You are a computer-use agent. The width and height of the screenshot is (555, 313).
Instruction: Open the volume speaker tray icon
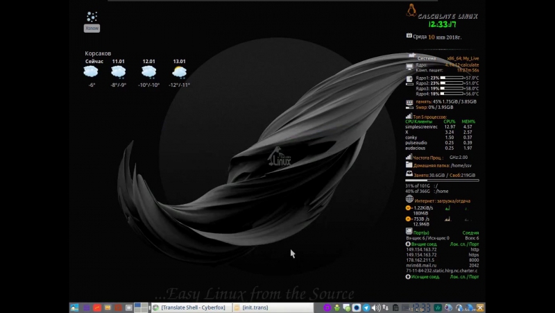pyautogui.click(x=375, y=307)
